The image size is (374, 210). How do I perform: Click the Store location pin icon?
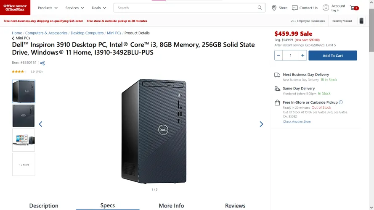pos(274,8)
